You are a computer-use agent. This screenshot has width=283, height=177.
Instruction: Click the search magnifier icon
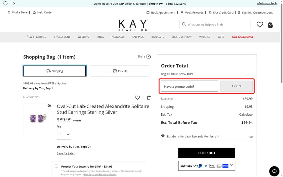click(184, 24)
